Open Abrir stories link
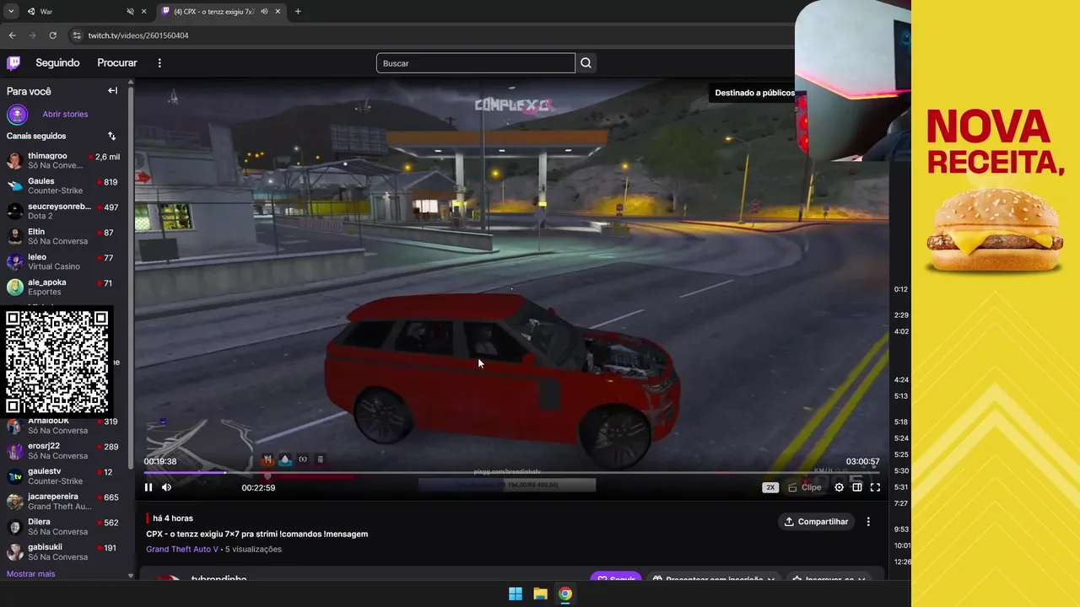 pos(65,115)
